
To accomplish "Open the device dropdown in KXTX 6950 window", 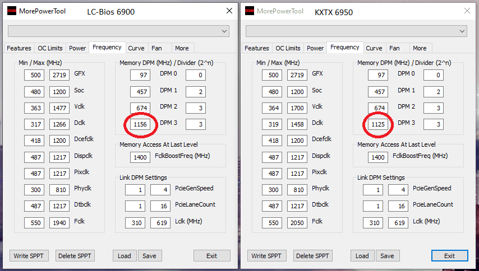I will click(357, 31).
